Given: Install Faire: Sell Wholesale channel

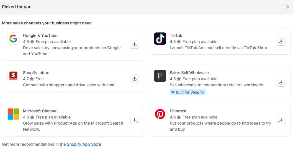Looking at the screenshot, I should [281, 82].
